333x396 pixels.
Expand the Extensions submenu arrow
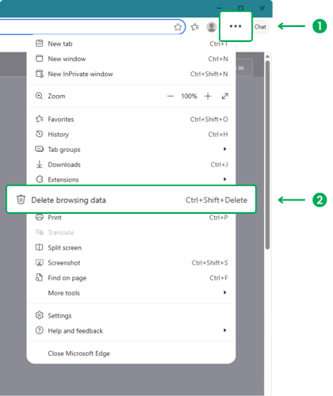click(x=225, y=179)
